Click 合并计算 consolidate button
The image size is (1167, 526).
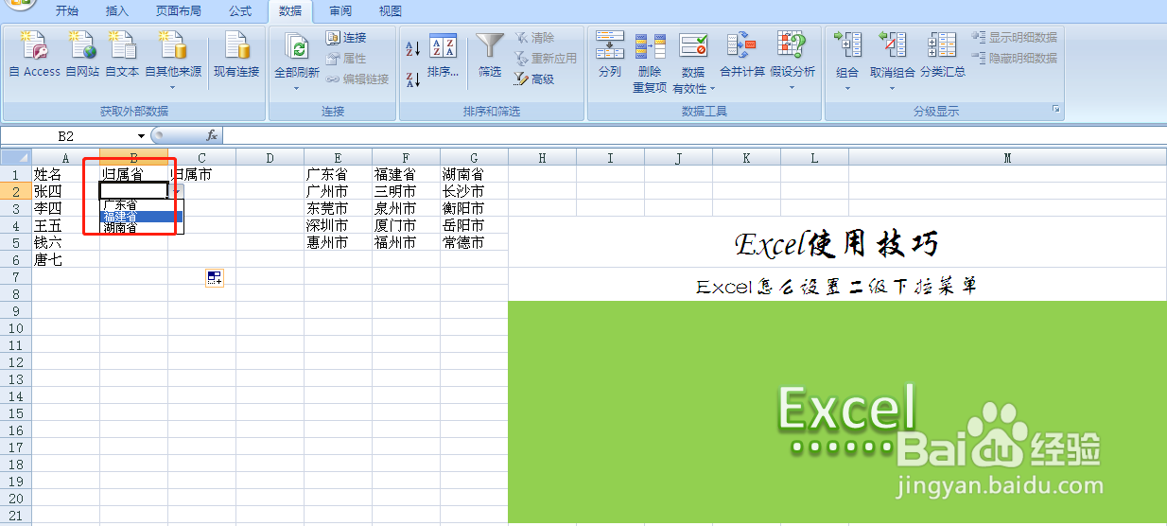(x=742, y=55)
